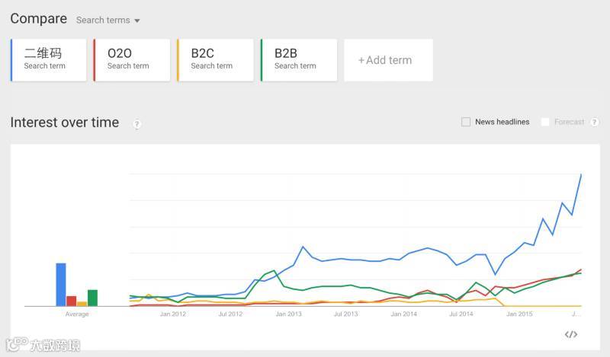
Task: Click the Jan 2013 label on the timeline
Action: [288, 314]
